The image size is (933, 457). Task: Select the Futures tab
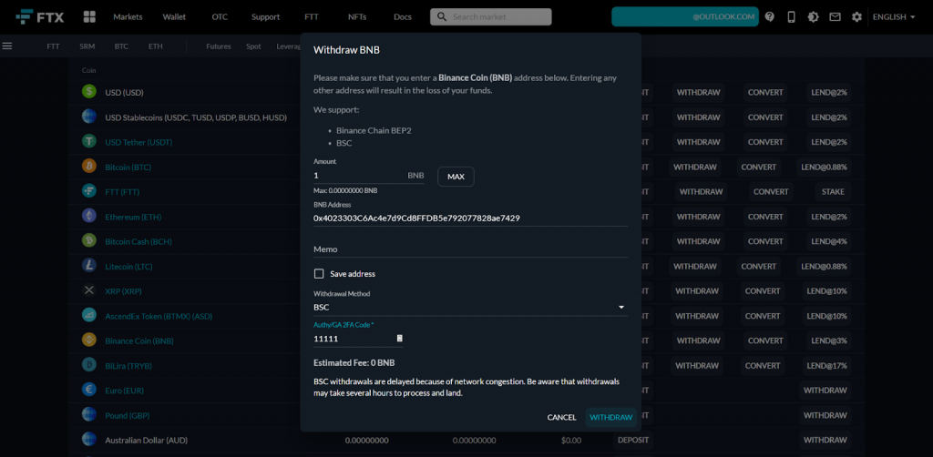[x=219, y=46]
